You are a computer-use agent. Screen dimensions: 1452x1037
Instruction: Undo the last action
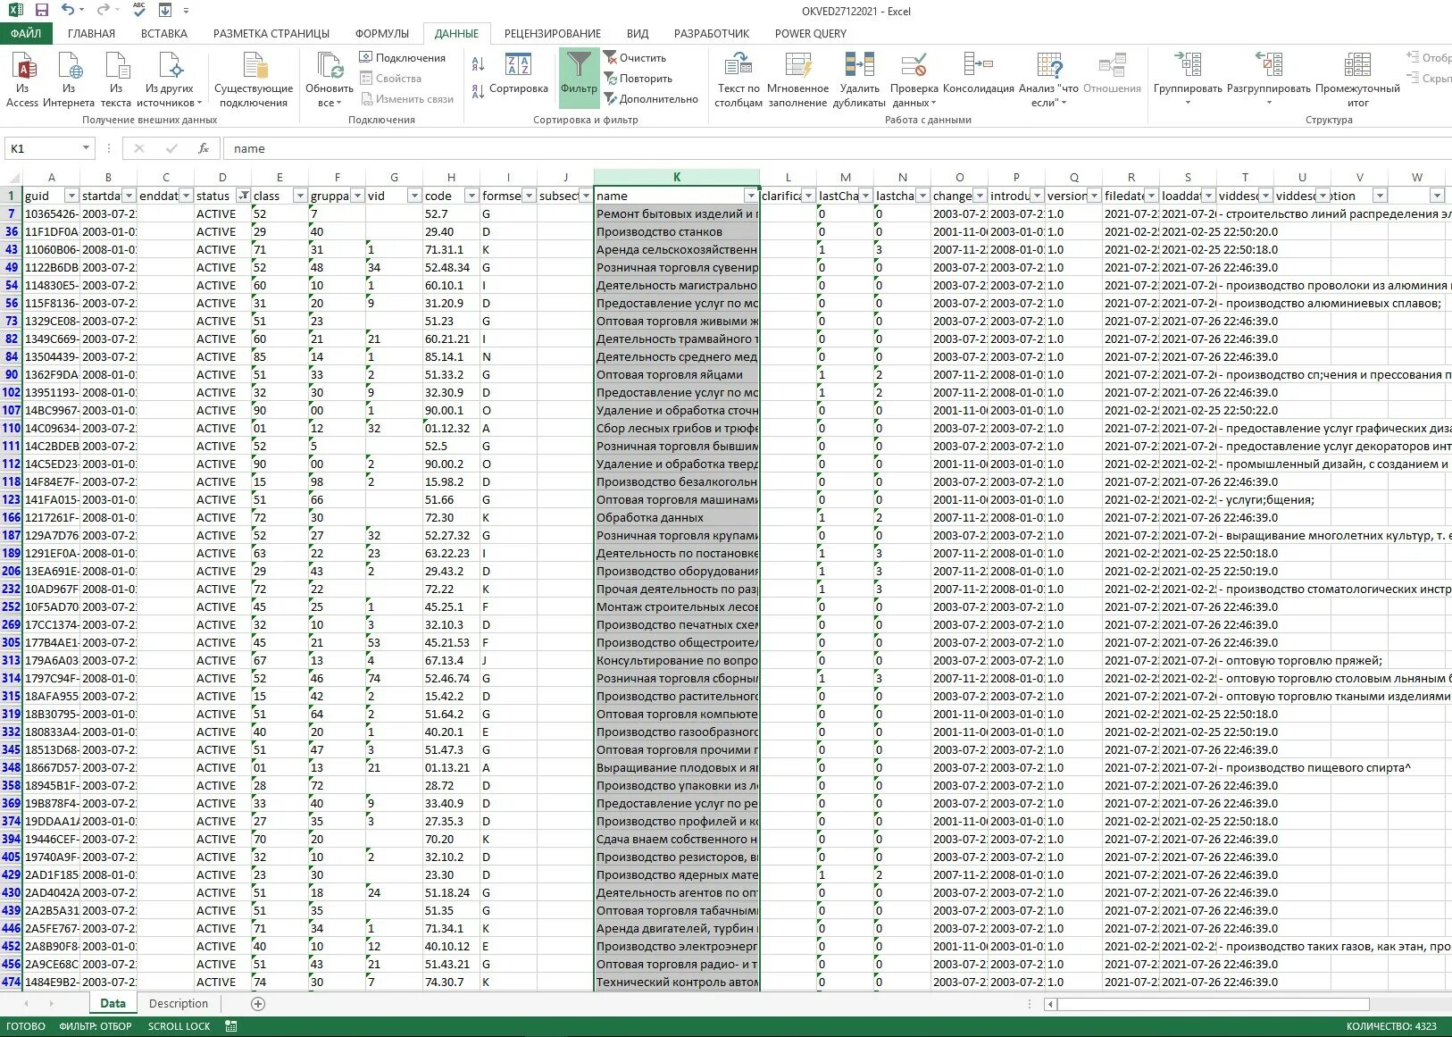pyautogui.click(x=68, y=11)
